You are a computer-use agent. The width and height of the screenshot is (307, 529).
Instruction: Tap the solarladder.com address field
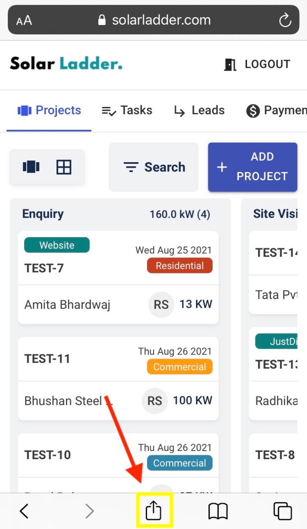pos(154,20)
